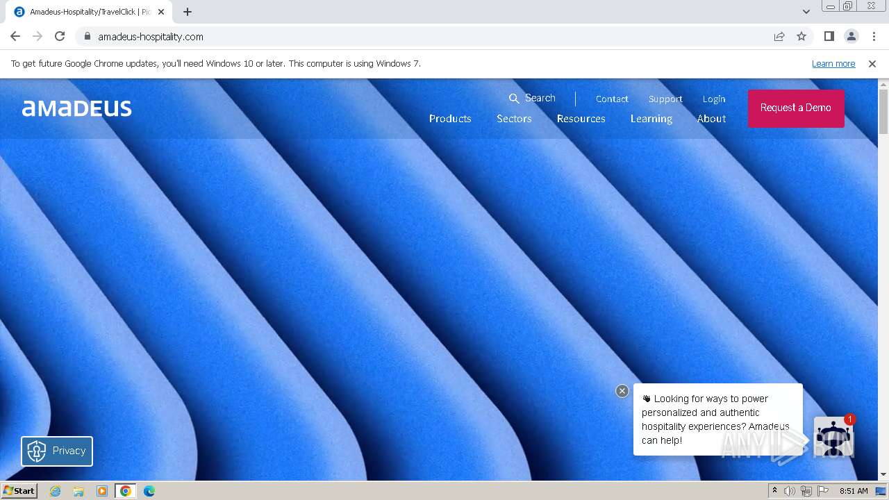This screenshot has height=500, width=889.
Task: Share this page icon
Action: pyautogui.click(x=779, y=37)
